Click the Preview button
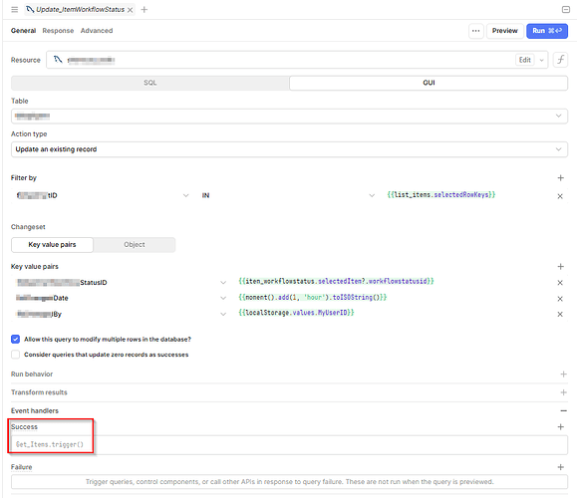This screenshot has height=498, width=577. click(505, 31)
